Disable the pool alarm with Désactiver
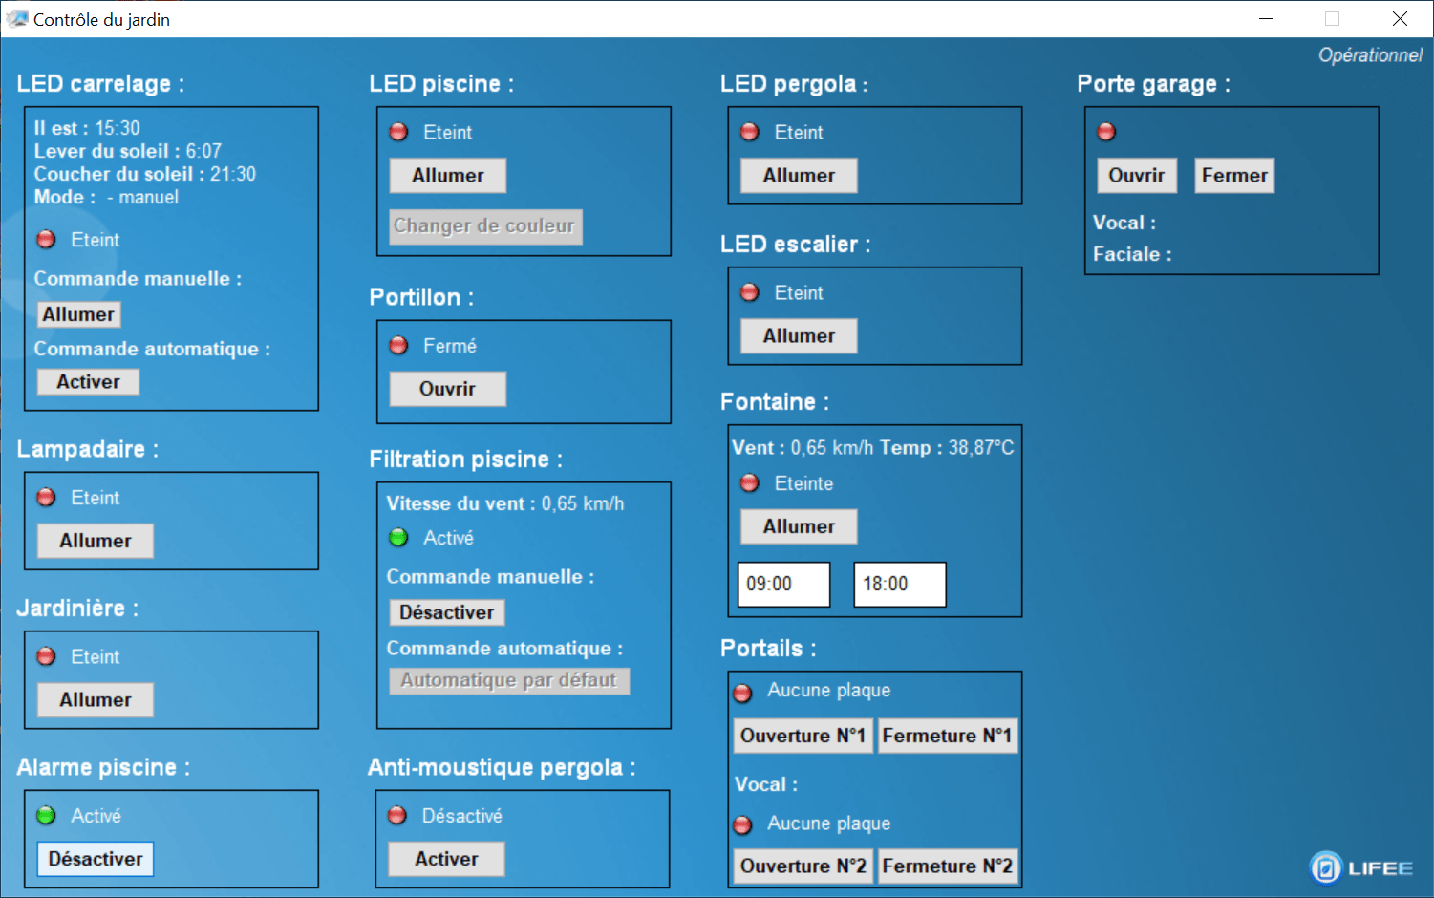The height and width of the screenshot is (898, 1434). point(96,859)
